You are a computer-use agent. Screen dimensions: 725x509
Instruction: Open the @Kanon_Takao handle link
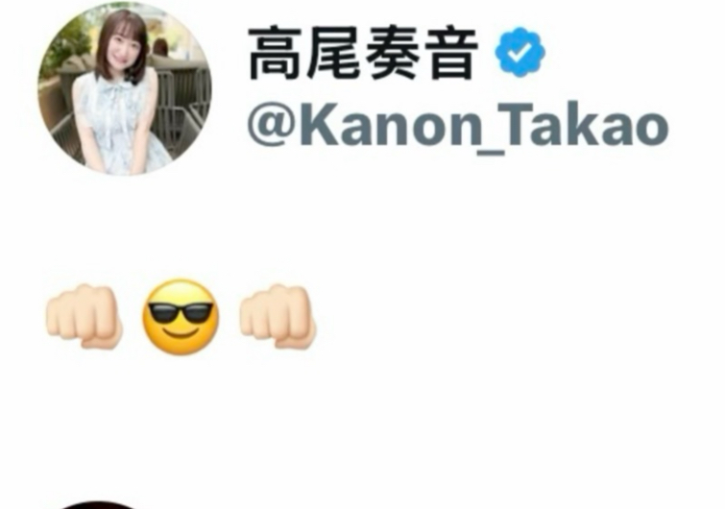(458, 125)
